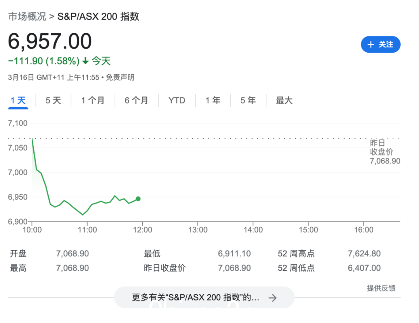Open more about S&P/ASX 200 指数 button
419x323 pixels.
pos(204,297)
